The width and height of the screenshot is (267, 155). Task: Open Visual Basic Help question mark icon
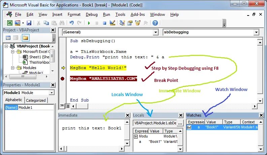155,23
